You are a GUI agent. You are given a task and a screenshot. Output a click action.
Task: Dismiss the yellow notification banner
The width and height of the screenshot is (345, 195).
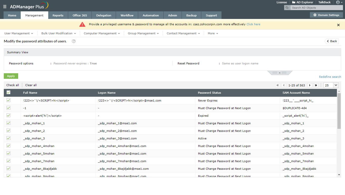338,25
